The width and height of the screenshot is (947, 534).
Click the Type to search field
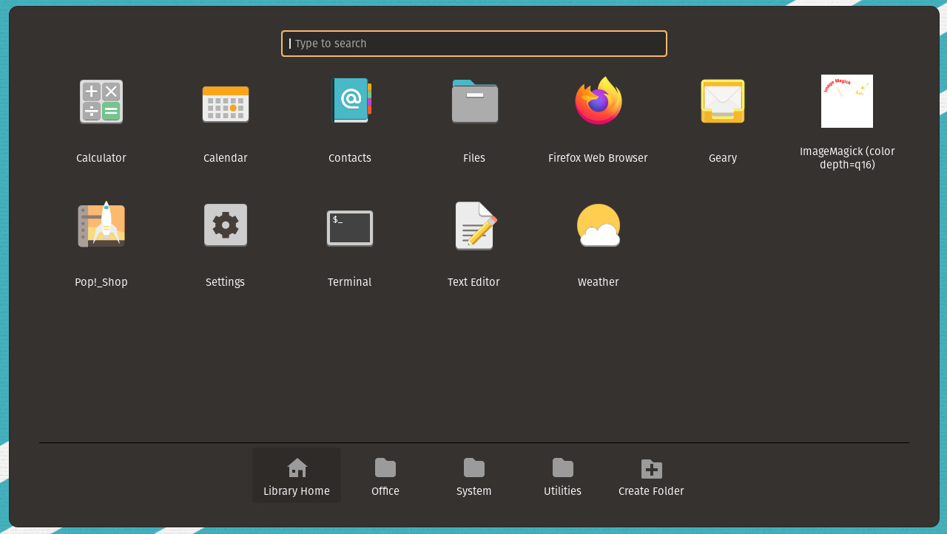tap(474, 44)
